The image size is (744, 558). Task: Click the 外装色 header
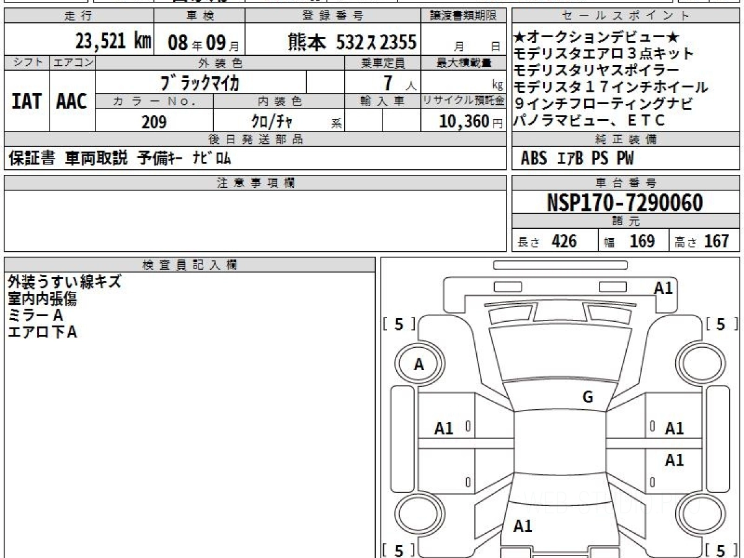tap(220, 63)
